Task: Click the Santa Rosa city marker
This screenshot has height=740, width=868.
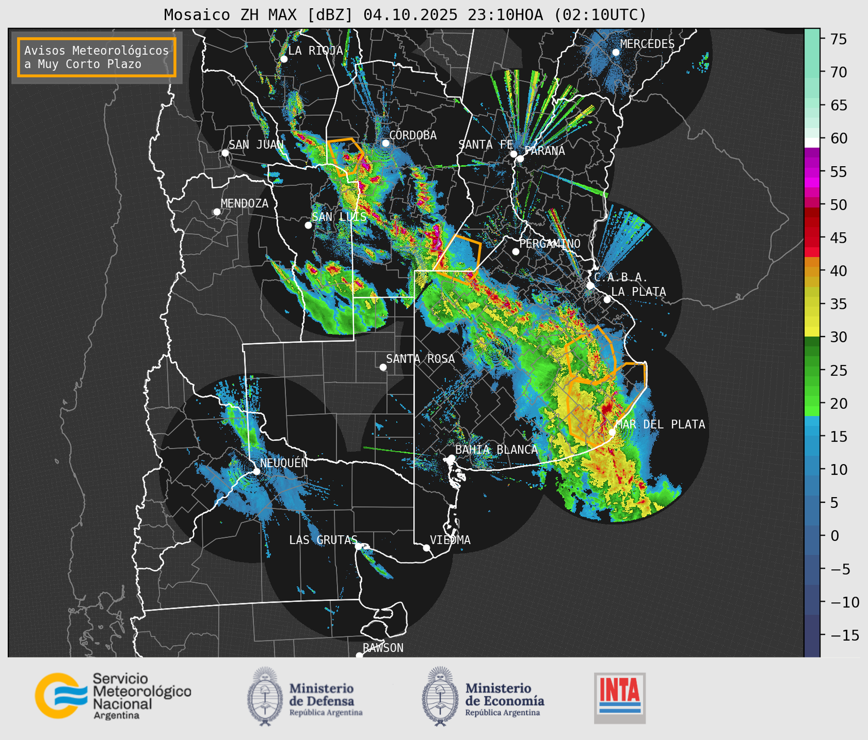Action: (383, 367)
